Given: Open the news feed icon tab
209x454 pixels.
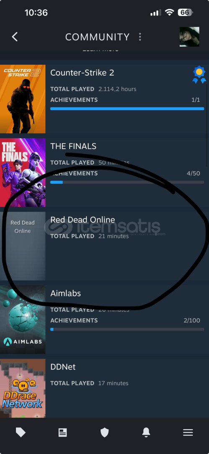Looking at the screenshot, I should [63, 433].
